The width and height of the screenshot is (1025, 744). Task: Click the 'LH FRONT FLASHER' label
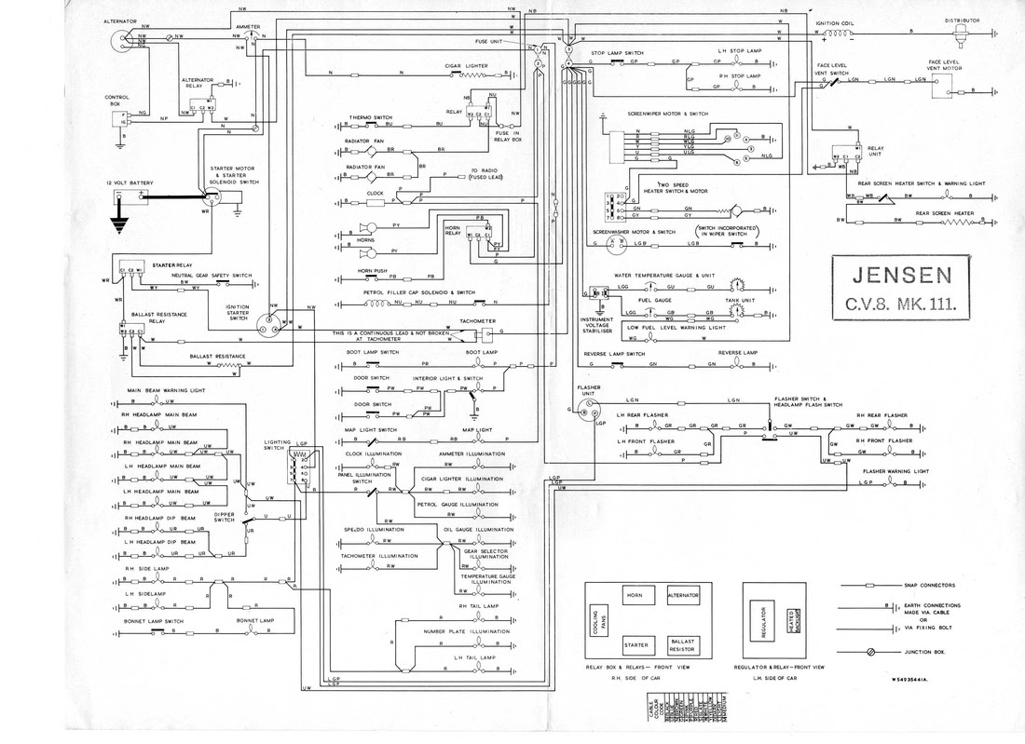[646, 441]
